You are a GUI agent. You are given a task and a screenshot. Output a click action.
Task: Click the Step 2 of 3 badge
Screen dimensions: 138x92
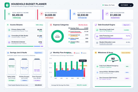pyautogui.click(x=126, y=25)
